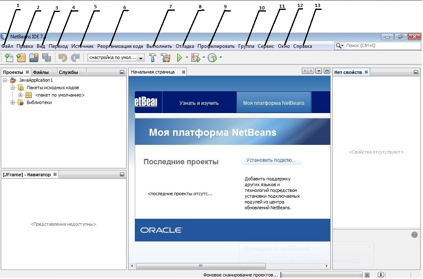
Task: Cancel the background scanning task
Action: tap(367, 275)
